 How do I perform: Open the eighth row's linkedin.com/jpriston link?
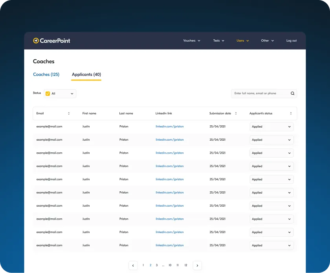(170, 219)
